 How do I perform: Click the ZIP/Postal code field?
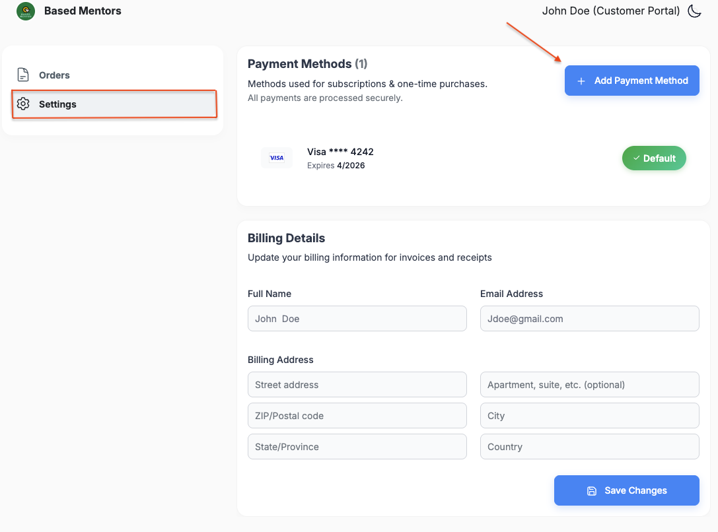[357, 415]
